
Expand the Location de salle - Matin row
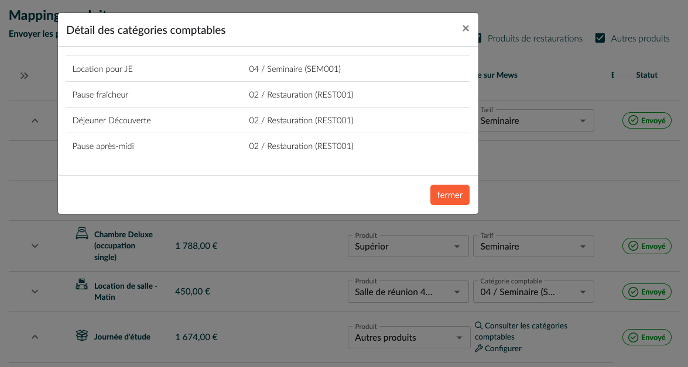(x=35, y=292)
